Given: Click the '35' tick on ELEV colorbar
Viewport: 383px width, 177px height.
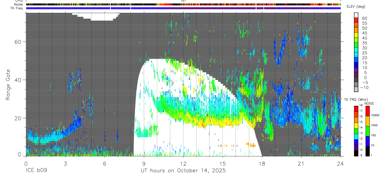Looking at the screenshot, I should (x=364, y=43).
